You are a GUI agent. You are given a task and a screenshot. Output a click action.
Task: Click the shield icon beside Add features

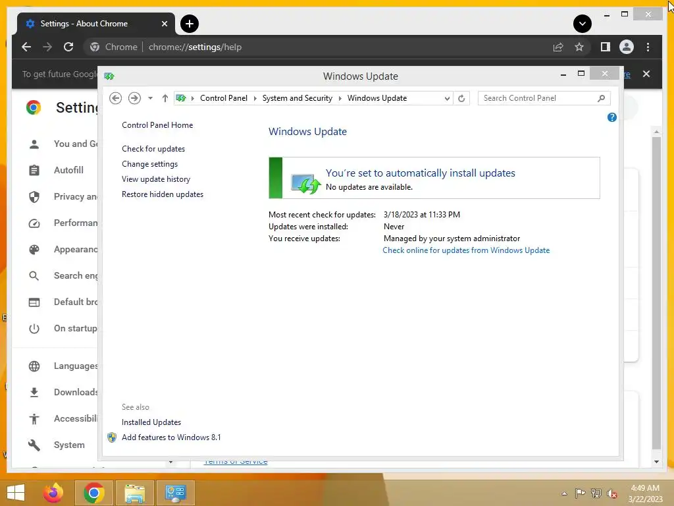pos(112,437)
